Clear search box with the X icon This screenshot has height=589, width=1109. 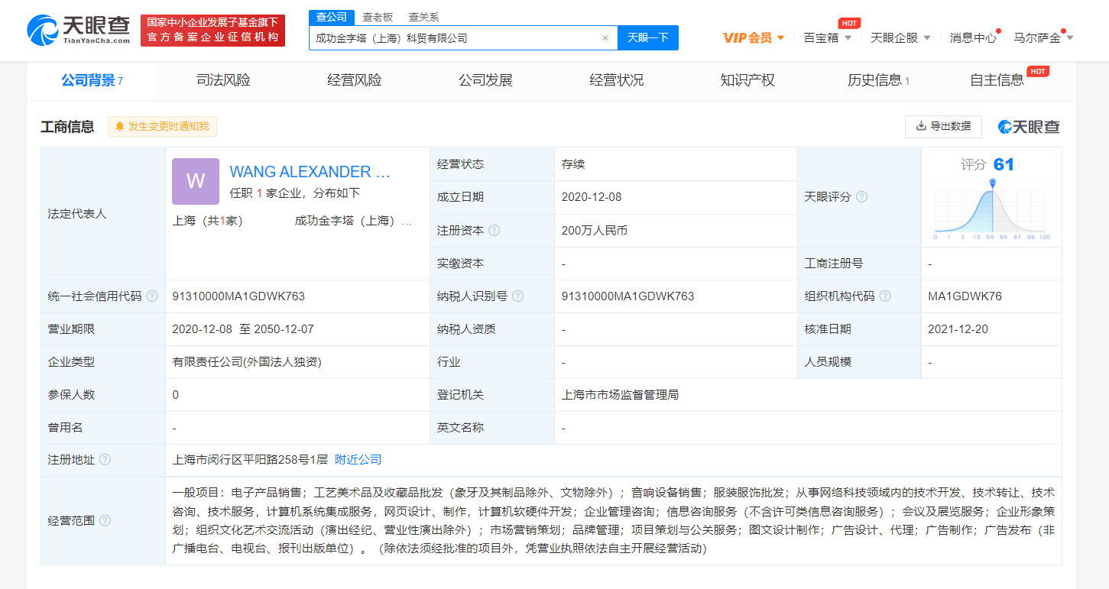coord(605,38)
